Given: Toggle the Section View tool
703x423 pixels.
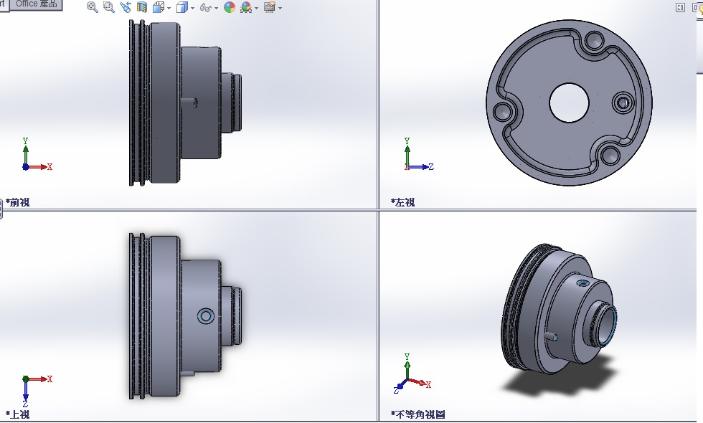Looking at the screenshot, I should pyautogui.click(x=142, y=7).
